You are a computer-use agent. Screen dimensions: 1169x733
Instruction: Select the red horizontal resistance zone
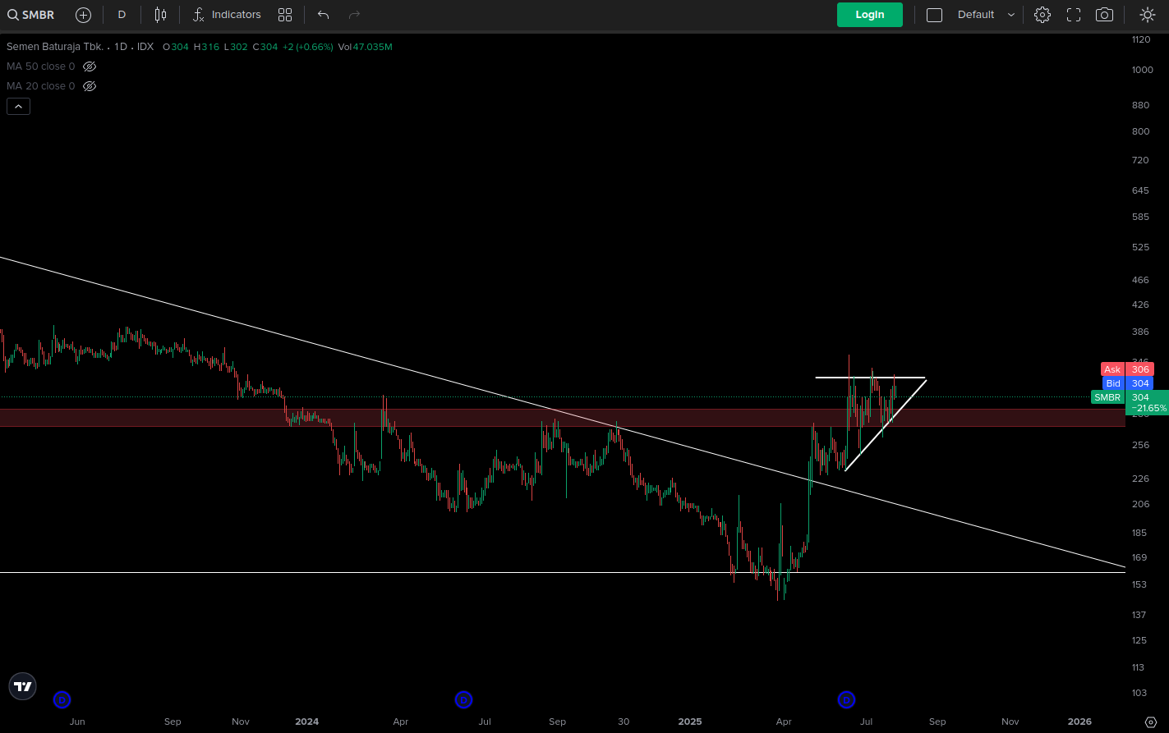(562, 418)
